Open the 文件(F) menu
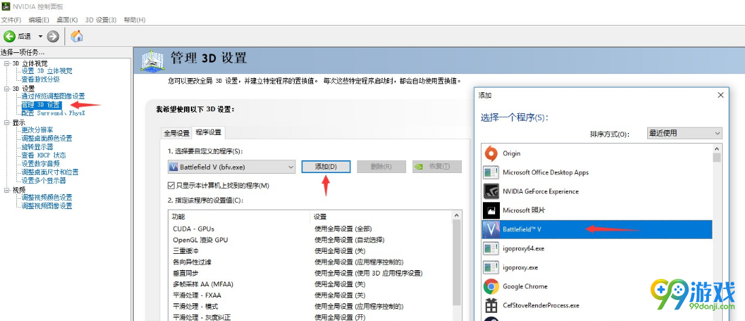The width and height of the screenshot is (745, 321). pyautogui.click(x=11, y=20)
